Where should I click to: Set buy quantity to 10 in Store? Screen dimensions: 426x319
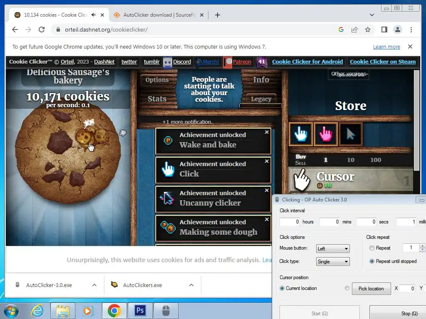coord(350,160)
